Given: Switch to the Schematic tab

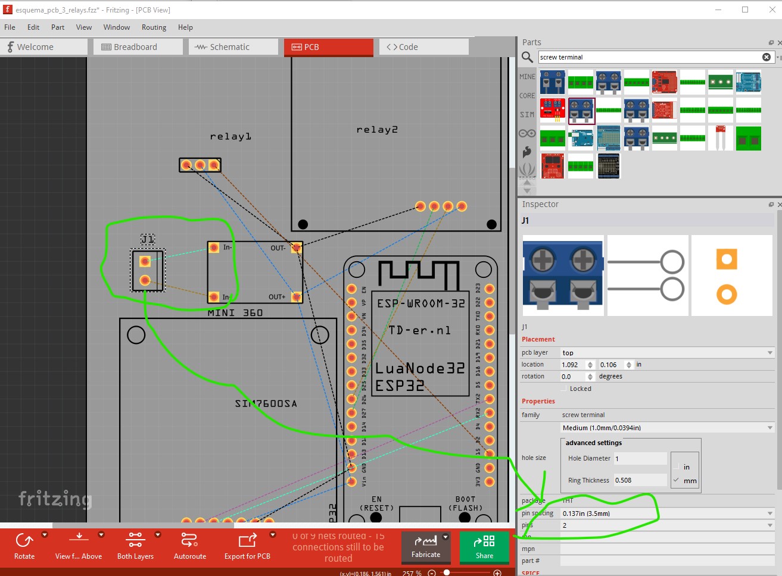Looking at the screenshot, I should coord(233,47).
